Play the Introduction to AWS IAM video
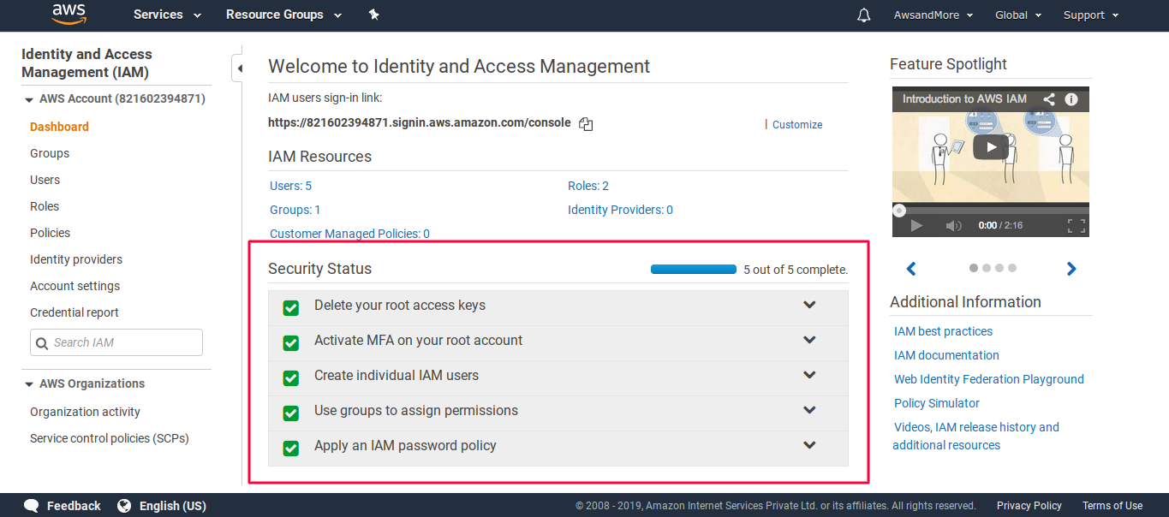1169x517 pixels. coord(991,146)
